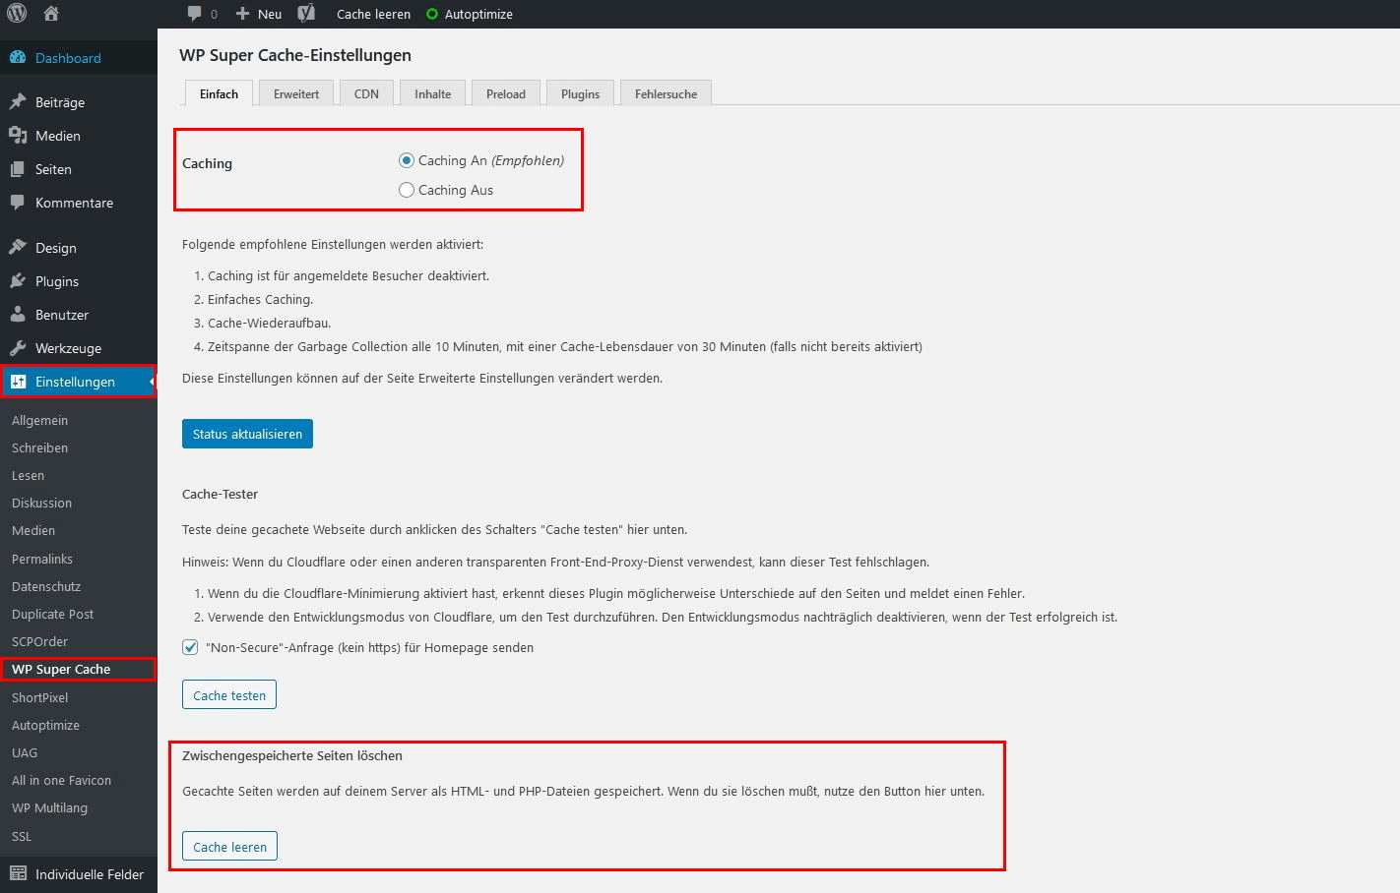Open Diskussion settings submenu

point(41,503)
